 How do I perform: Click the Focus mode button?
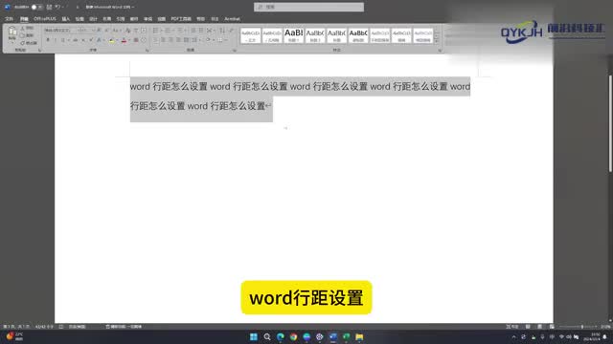(x=511, y=327)
